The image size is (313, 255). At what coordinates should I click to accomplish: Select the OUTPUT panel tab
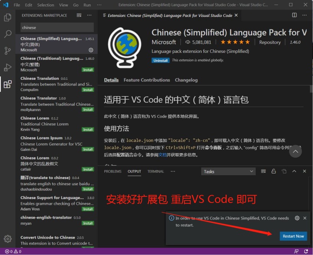pyautogui.click(x=134, y=171)
